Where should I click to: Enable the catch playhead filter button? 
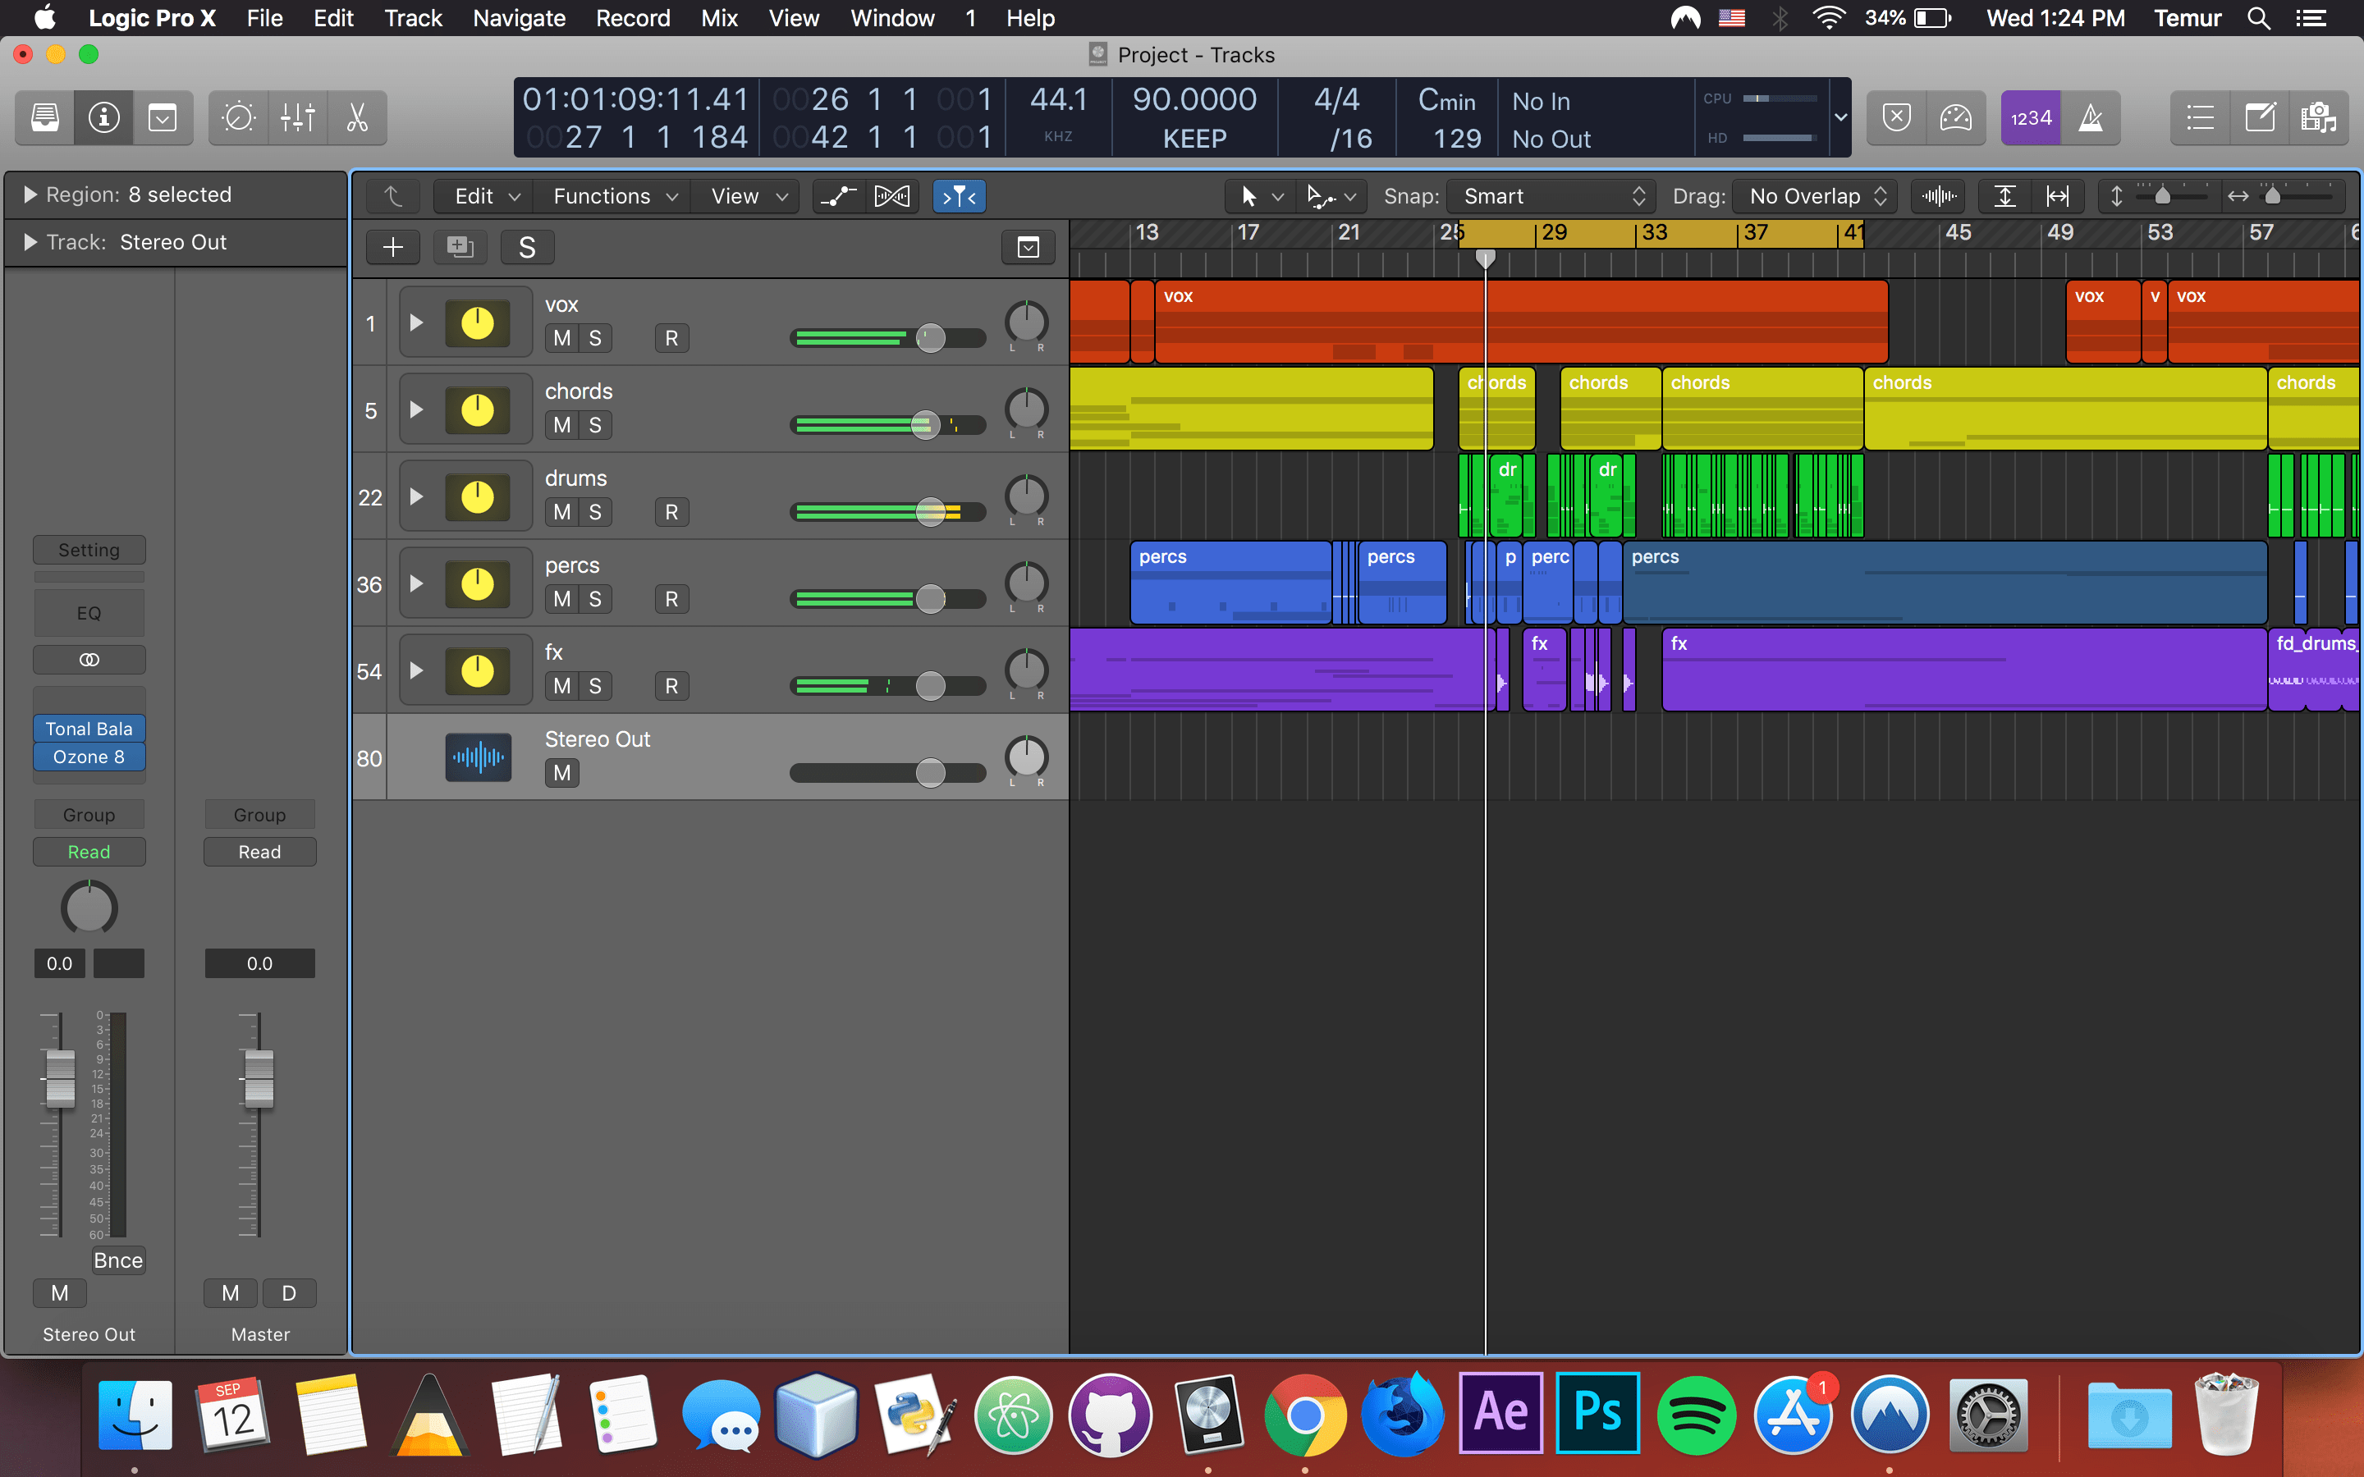(x=960, y=195)
